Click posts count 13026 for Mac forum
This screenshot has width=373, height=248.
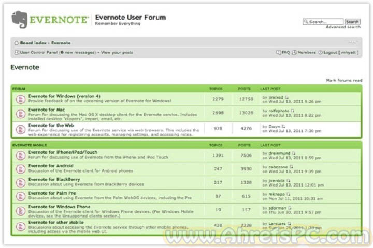click(246, 113)
